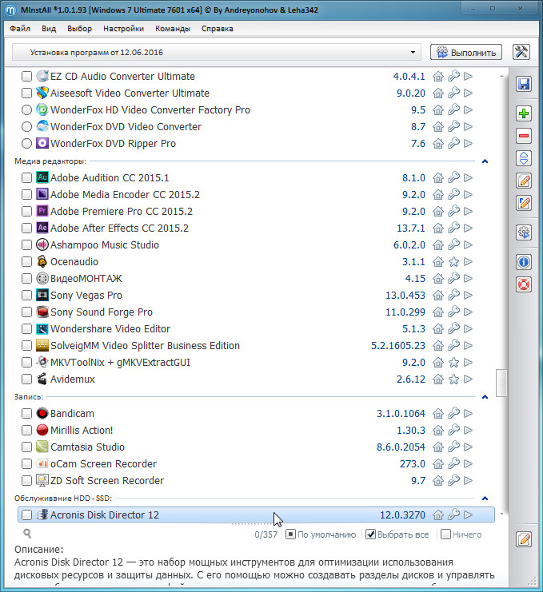Click the scrollbar up arrow

[501, 76]
